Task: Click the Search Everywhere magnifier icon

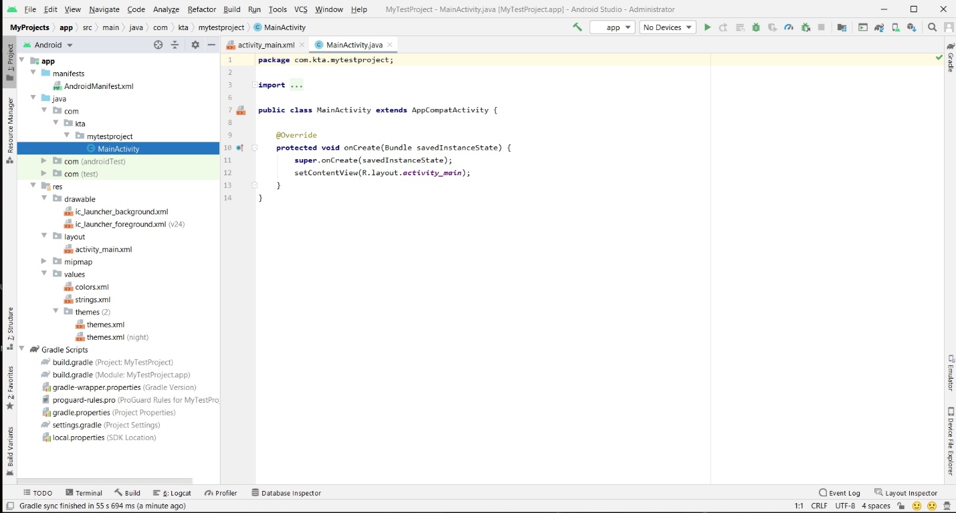Action: click(933, 27)
